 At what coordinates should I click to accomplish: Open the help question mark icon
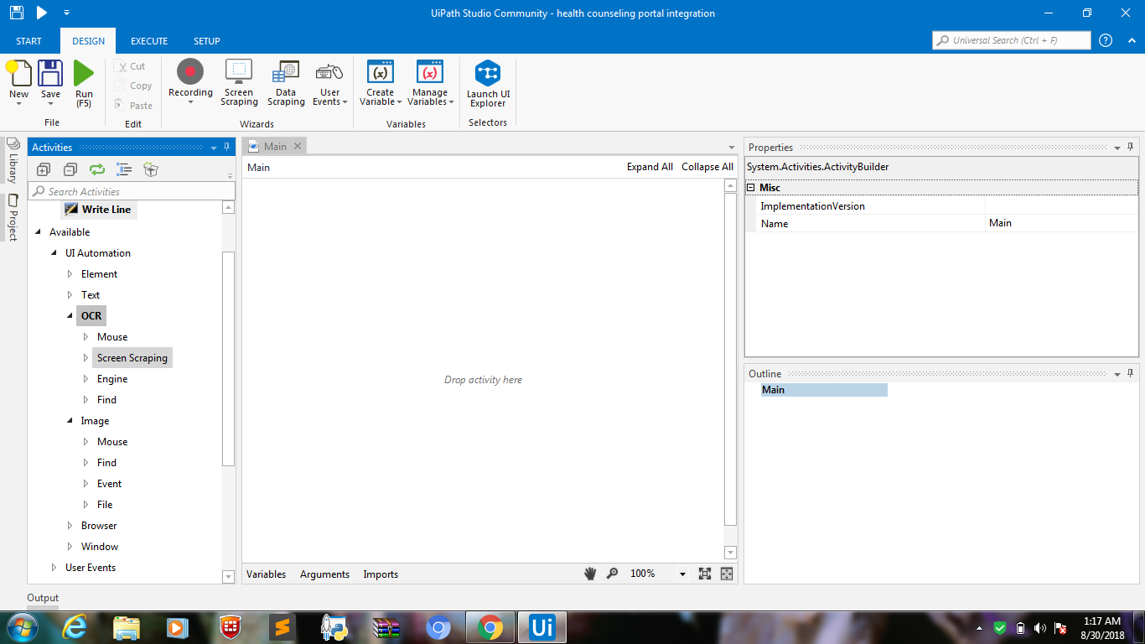pyautogui.click(x=1106, y=40)
